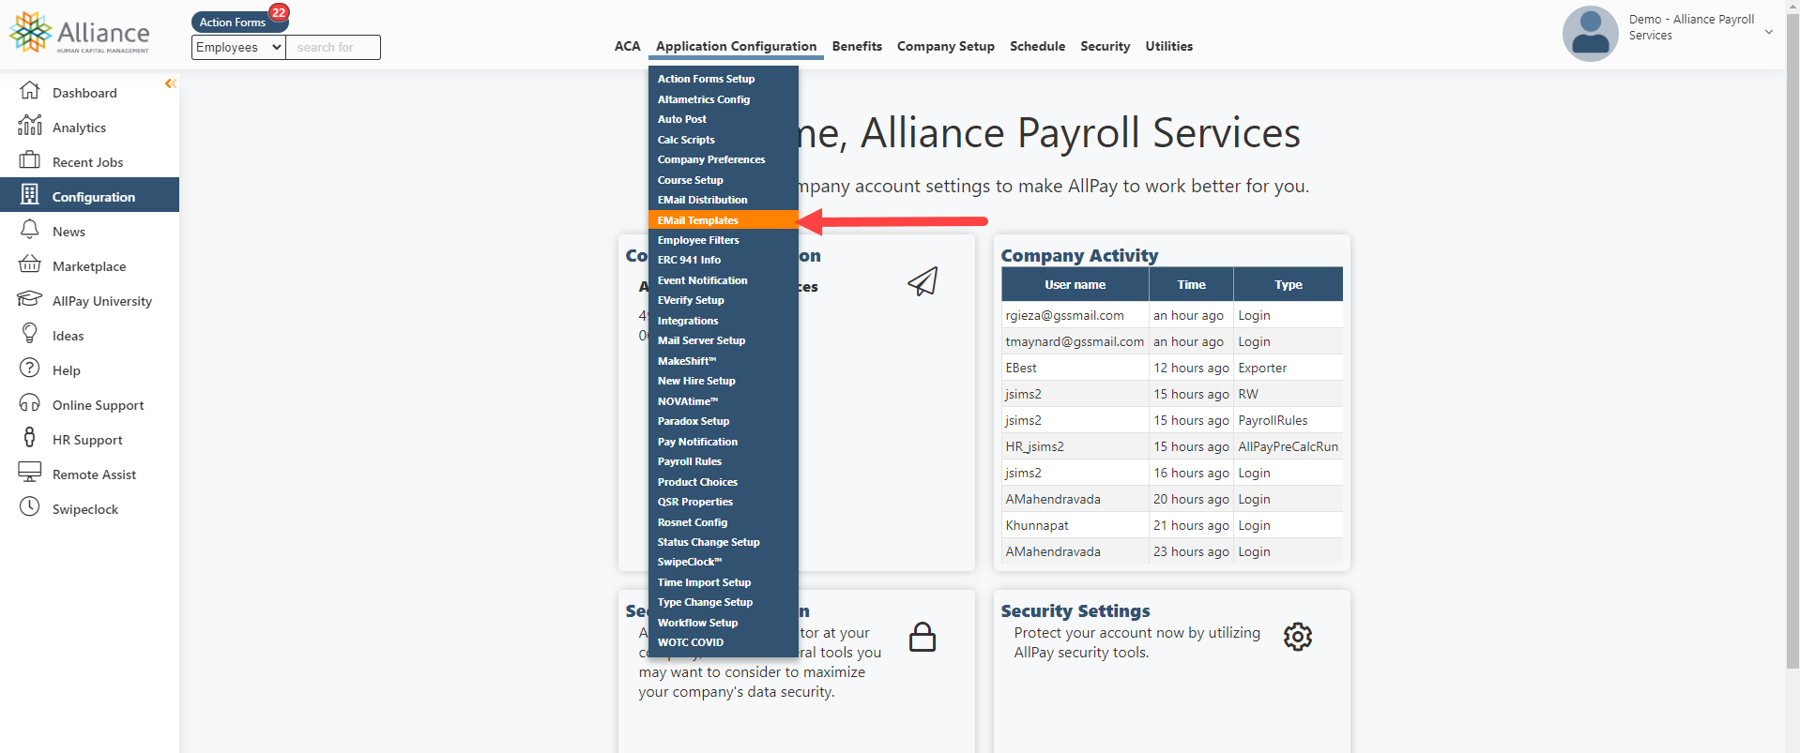The image size is (1800, 753).
Task: Select EMail Templates from the dropdown
Action: pos(723,220)
